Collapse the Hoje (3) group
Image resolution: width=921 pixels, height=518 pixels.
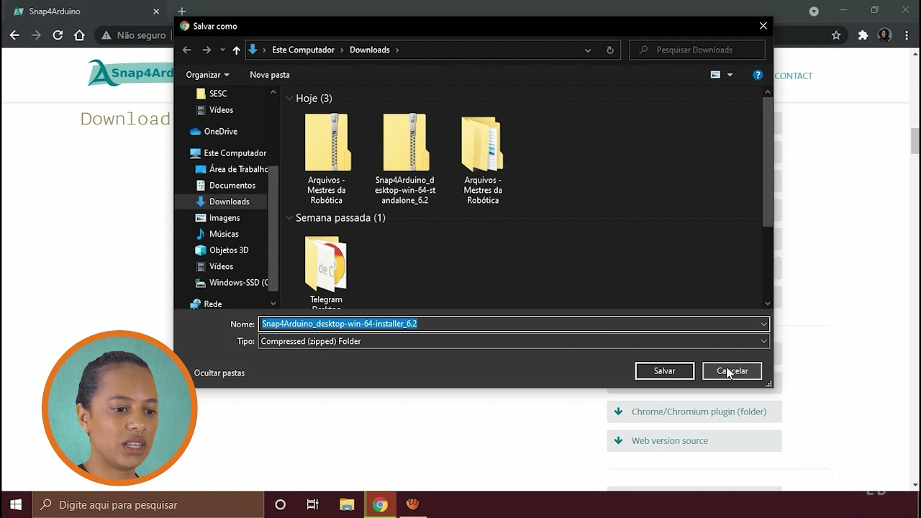[x=289, y=99]
